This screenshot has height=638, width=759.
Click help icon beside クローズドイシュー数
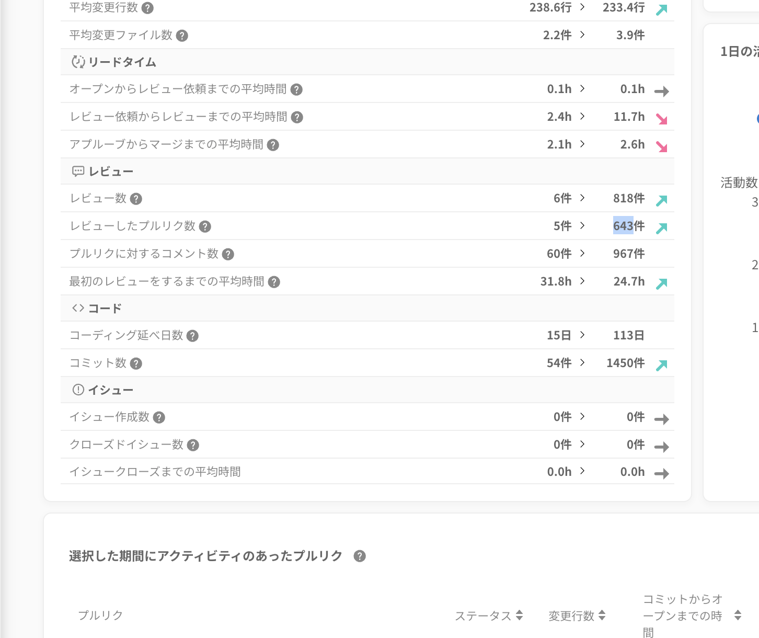pyautogui.click(x=193, y=445)
